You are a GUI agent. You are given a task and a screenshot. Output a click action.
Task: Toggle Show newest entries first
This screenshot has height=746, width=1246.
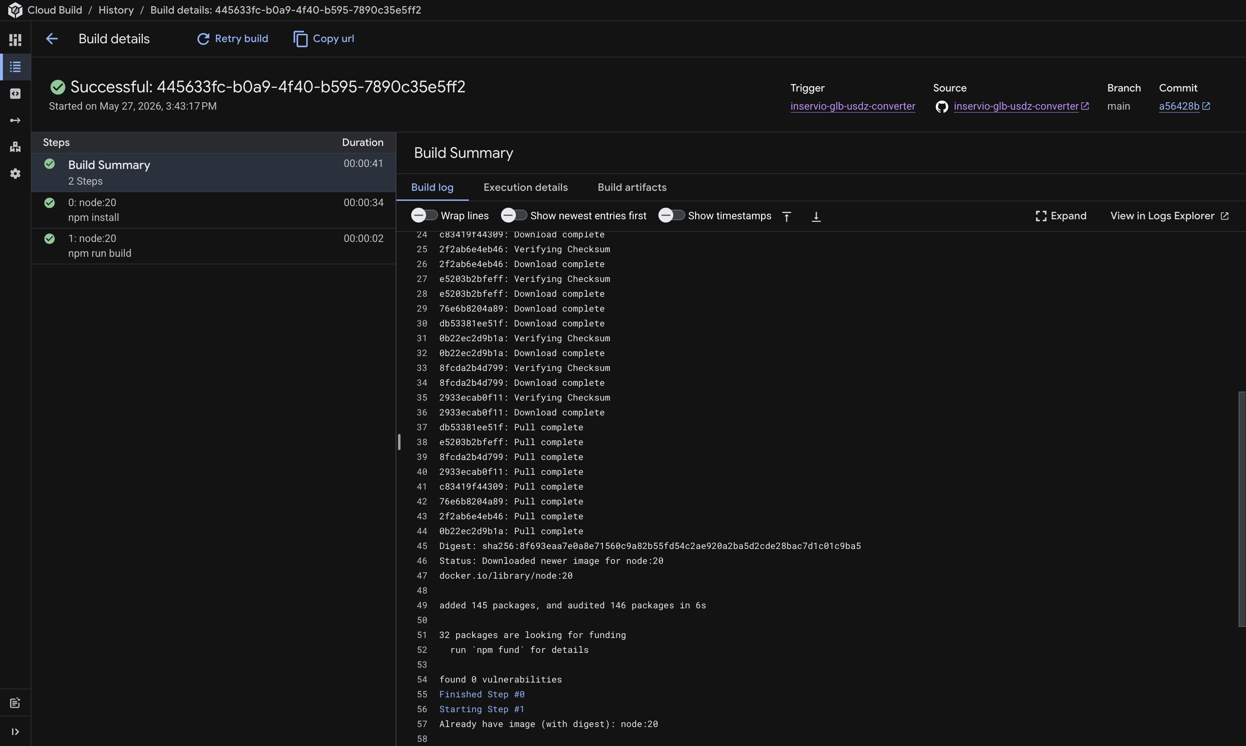(x=513, y=215)
